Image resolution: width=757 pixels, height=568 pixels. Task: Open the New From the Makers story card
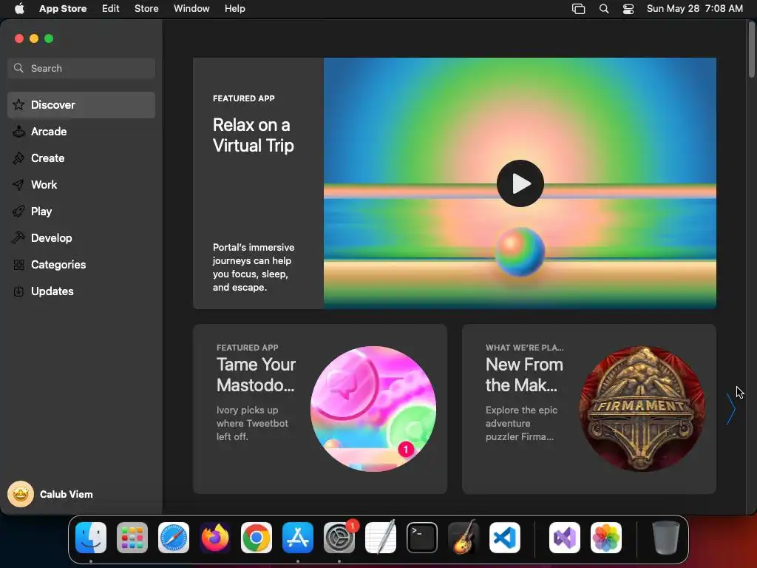coord(589,408)
